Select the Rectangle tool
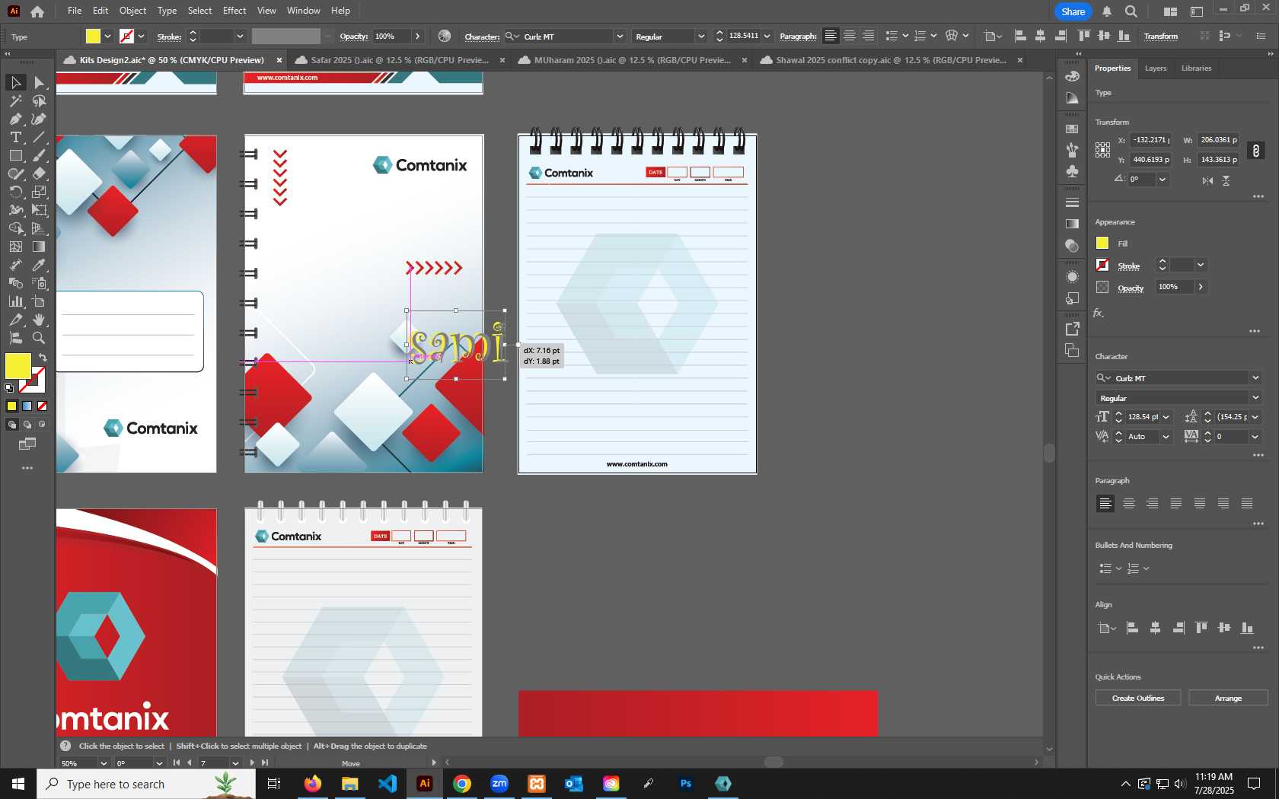The width and height of the screenshot is (1279, 799). [15, 155]
